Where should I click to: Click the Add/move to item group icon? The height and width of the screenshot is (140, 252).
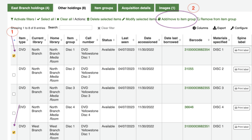click(x=159, y=19)
